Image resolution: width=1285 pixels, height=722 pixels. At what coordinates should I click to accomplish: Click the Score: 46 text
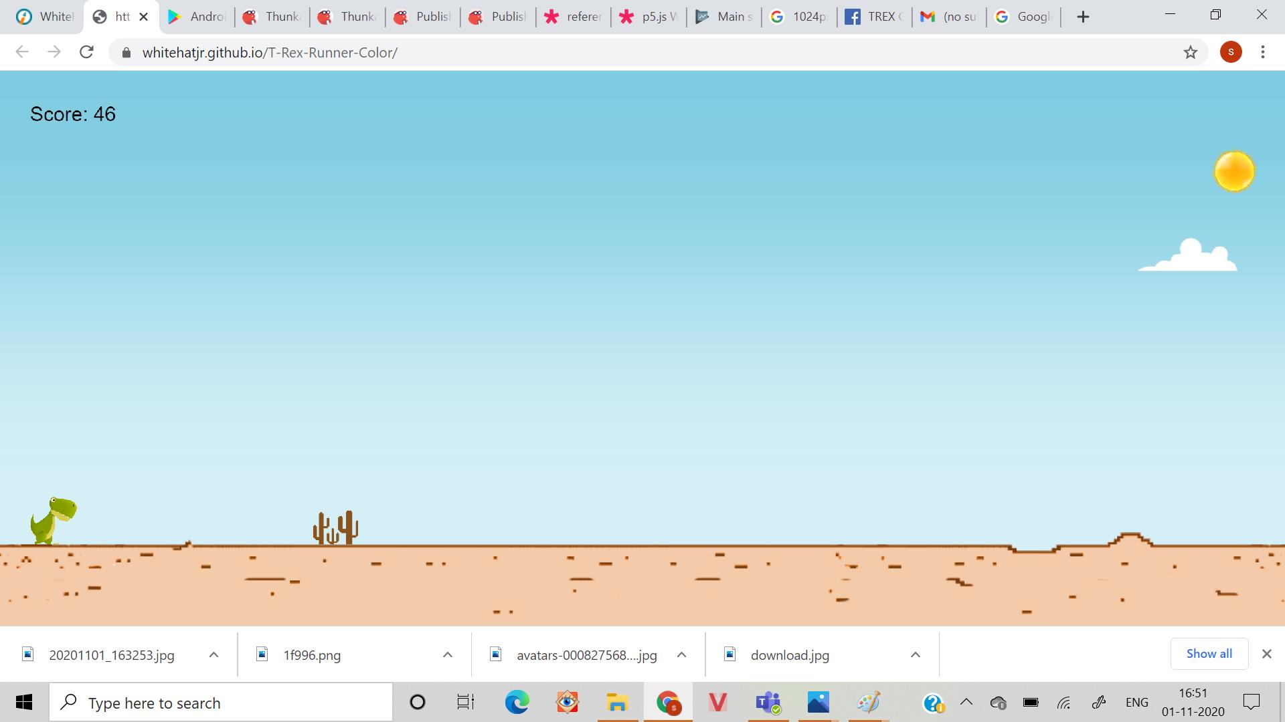(x=73, y=114)
